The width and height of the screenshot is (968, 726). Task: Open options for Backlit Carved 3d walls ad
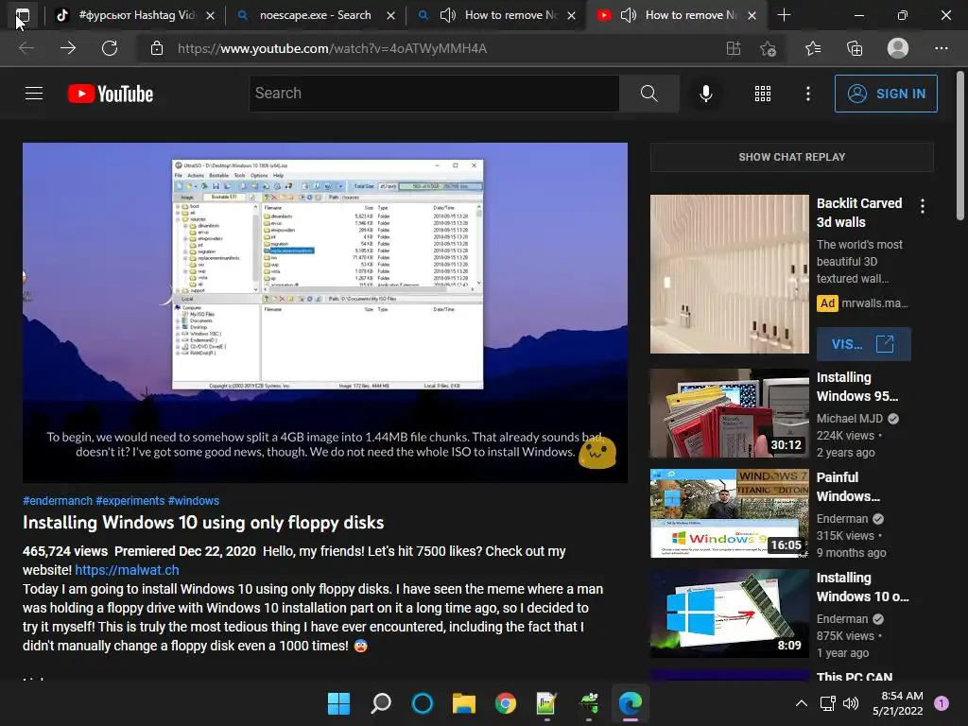point(923,206)
